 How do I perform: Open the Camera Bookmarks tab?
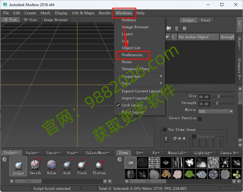pyautogui.click(x=229, y=153)
